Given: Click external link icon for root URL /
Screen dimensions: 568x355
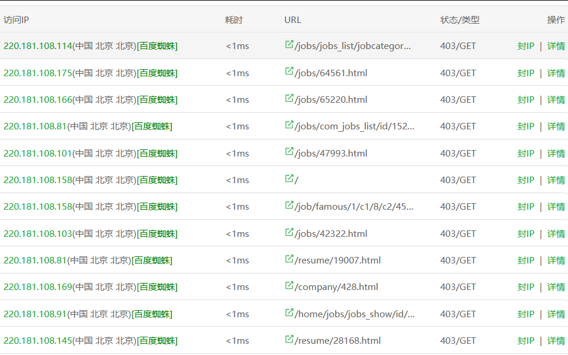Looking at the screenshot, I should point(289,179).
